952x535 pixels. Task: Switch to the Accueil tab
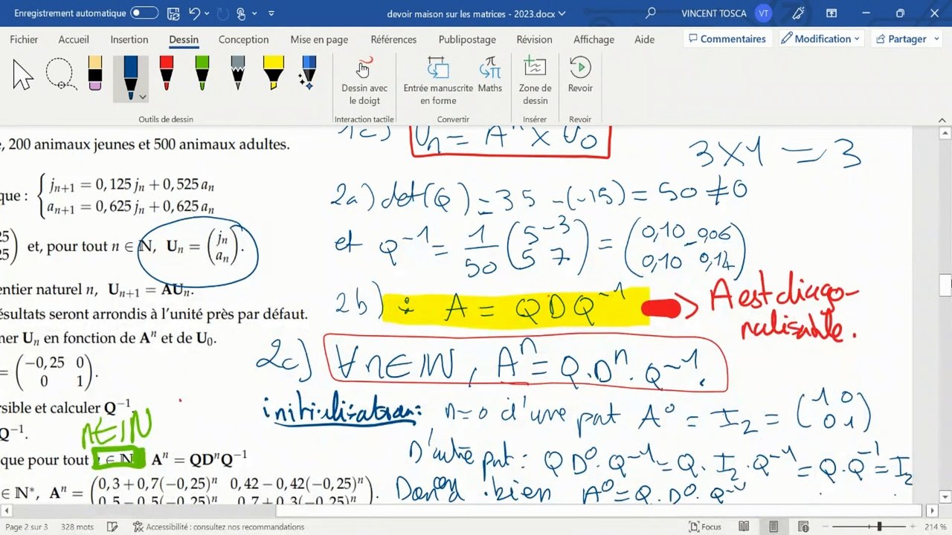tap(74, 39)
